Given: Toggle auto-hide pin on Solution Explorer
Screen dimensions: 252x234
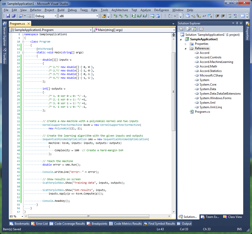Looking at the screenshot, I should click(237, 23).
